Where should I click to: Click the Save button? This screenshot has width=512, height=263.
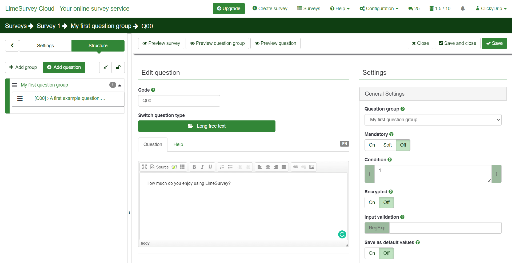click(494, 43)
